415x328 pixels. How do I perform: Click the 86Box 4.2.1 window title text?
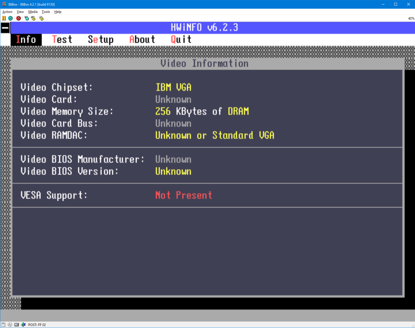32,4
